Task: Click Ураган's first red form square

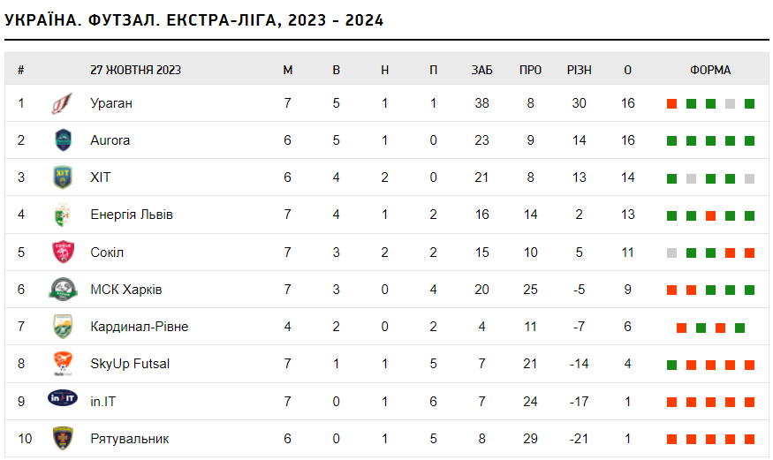Action: [x=671, y=104]
